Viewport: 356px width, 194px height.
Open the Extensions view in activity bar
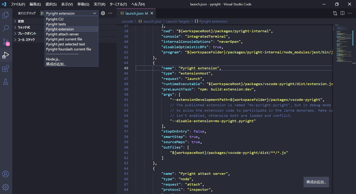(x=6, y=69)
